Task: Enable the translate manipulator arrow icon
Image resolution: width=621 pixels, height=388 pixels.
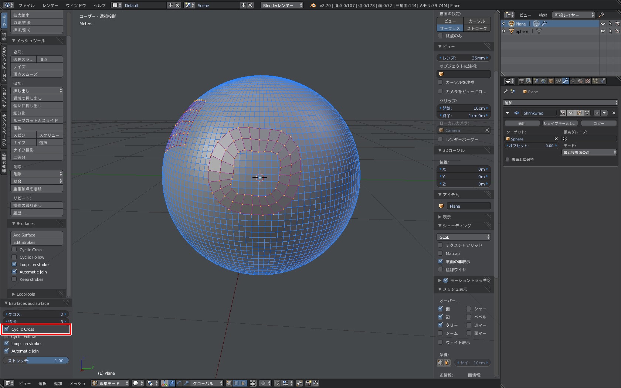Action: (172, 383)
